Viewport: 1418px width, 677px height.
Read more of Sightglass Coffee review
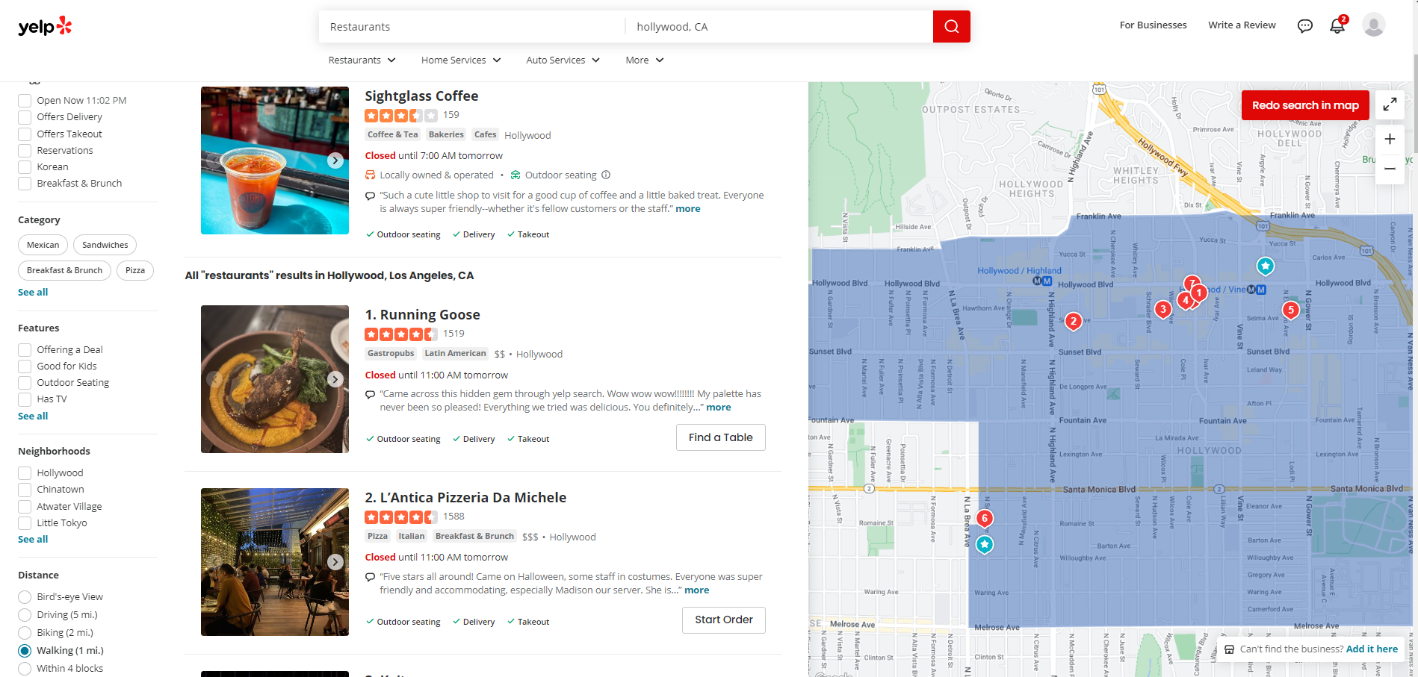point(688,209)
